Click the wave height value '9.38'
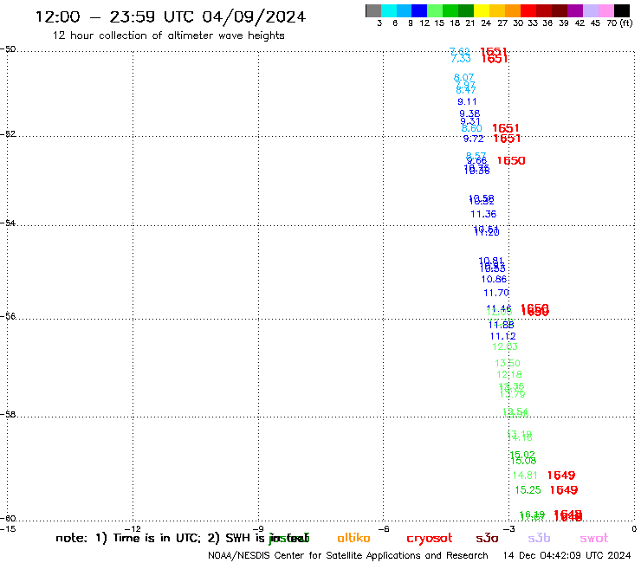Viewport: 641px width, 563px height. tap(469, 113)
